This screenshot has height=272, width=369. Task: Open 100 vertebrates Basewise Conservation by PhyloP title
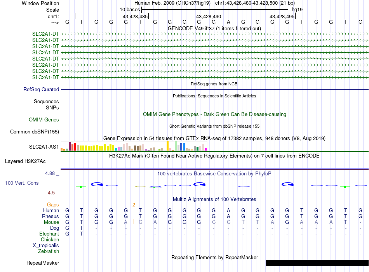pyautogui.click(x=214, y=174)
